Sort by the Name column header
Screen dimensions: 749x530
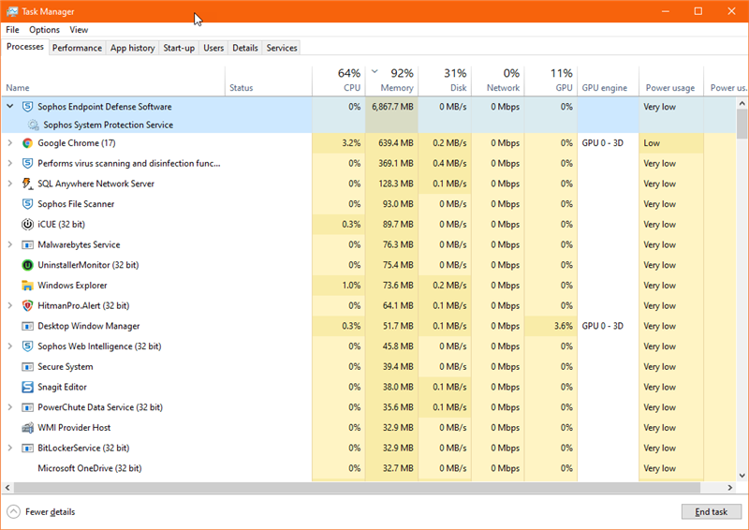[x=113, y=81]
